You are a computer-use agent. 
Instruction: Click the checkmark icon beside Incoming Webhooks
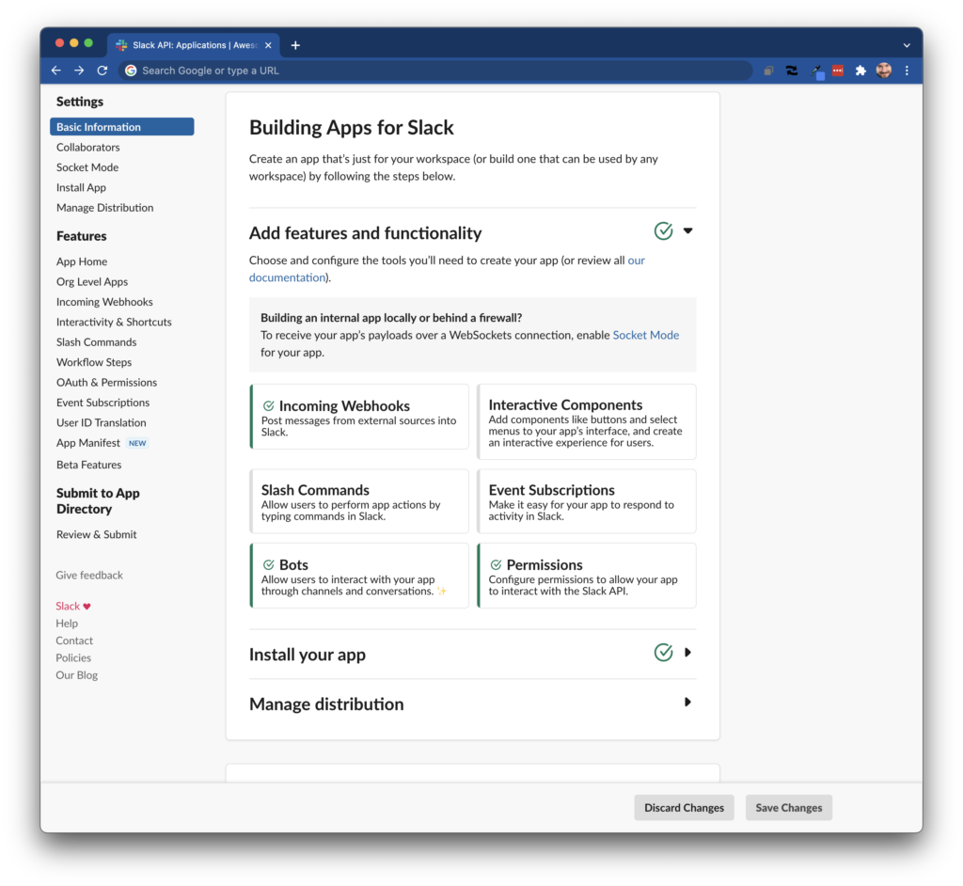coord(268,405)
